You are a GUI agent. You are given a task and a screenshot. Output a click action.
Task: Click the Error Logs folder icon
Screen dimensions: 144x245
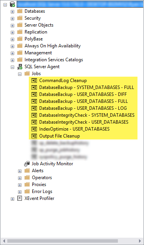tap(27, 191)
